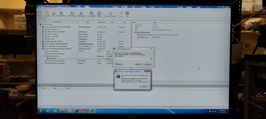266x119 pixels.
Task: Click the Size column header
Action: coord(125,22)
